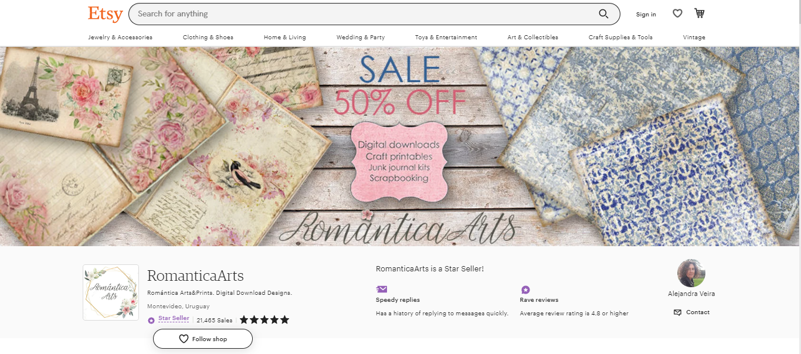This screenshot has height=354, width=801.
Task: Click the Star Seller badge icon
Action: [x=151, y=321]
